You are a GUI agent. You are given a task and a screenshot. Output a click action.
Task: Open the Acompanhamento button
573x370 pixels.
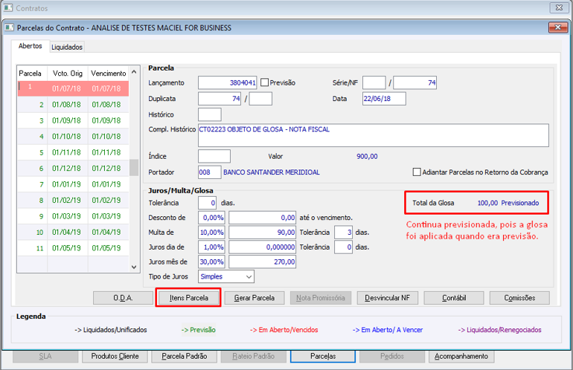(461, 356)
